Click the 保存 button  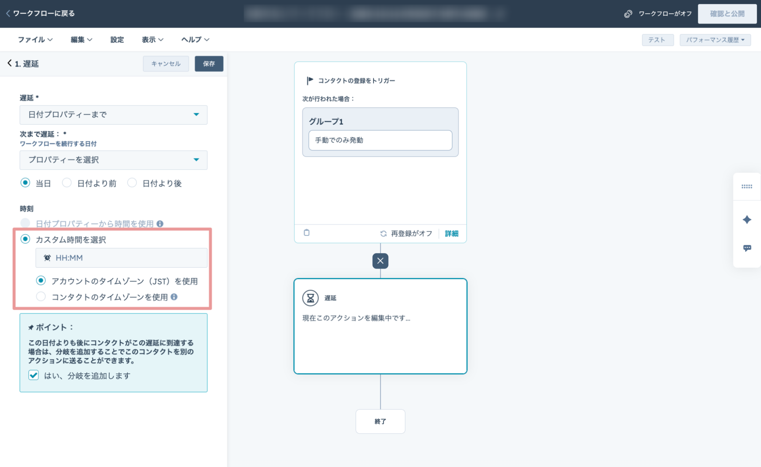coord(209,64)
